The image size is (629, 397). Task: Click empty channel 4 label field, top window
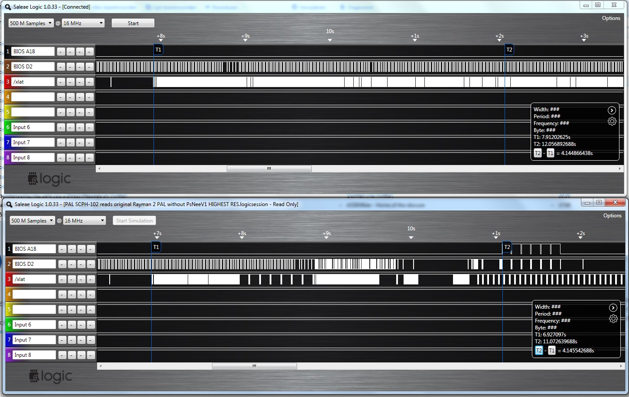coord(33,97)
